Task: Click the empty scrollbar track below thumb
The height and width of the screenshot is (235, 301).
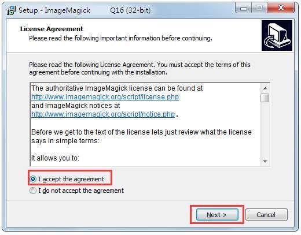Action: 265,129
